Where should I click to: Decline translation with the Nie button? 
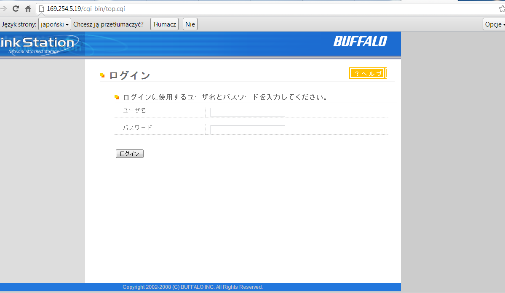(190, 24)
